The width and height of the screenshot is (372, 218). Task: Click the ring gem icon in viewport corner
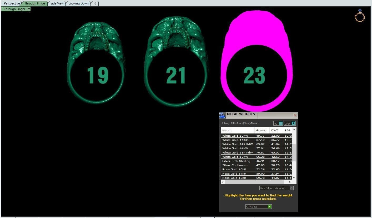360,16
